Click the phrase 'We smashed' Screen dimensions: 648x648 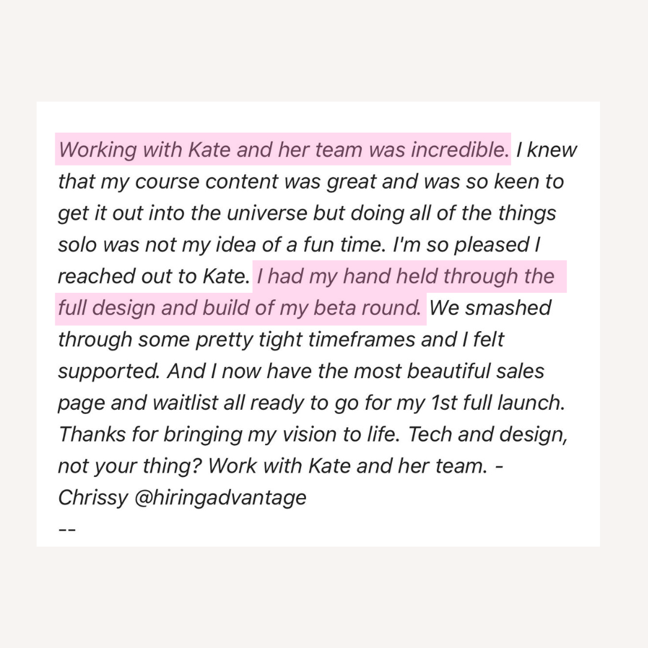coord(490,308)
